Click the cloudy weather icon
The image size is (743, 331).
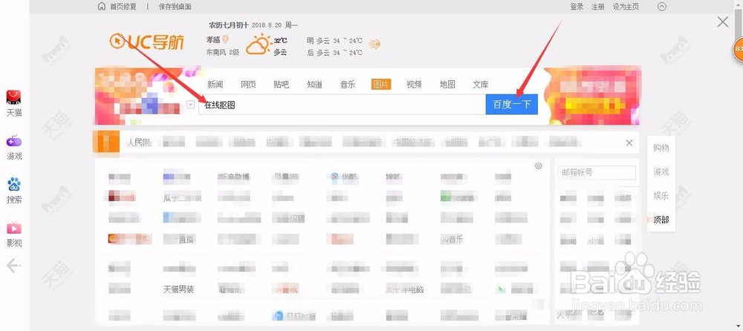pyautogui.click(x=259, y=45)
